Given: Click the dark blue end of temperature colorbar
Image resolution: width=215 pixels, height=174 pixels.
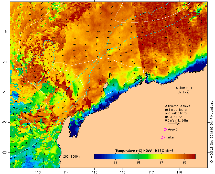Looking at the screenshot, I should [97, 156].
